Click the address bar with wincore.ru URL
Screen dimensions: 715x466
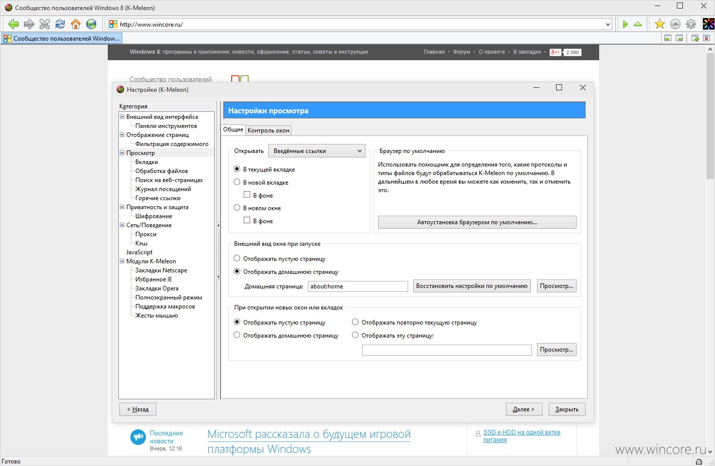pyautogui.click(x=361, y=24)
